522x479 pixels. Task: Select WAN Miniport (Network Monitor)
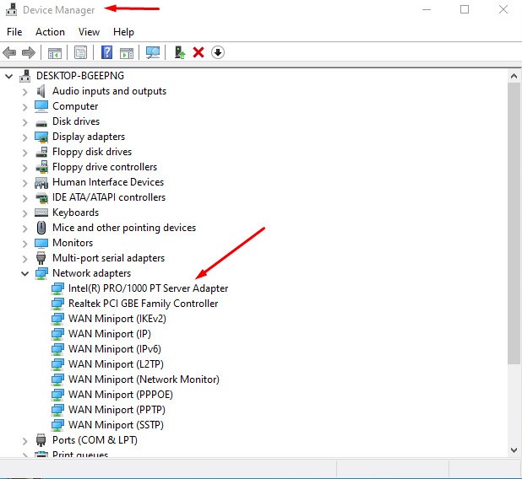[x=144, y=379]
